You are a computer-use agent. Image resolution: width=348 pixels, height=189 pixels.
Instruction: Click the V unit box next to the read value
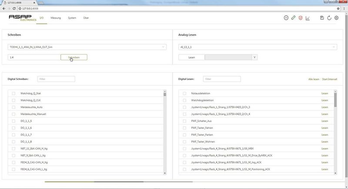[254, 57]
